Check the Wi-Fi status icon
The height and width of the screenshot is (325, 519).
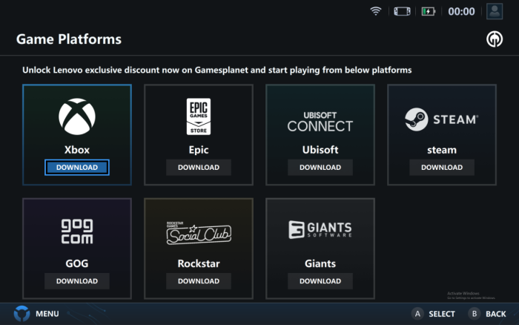pyautogui.click(x=376, y=11)
